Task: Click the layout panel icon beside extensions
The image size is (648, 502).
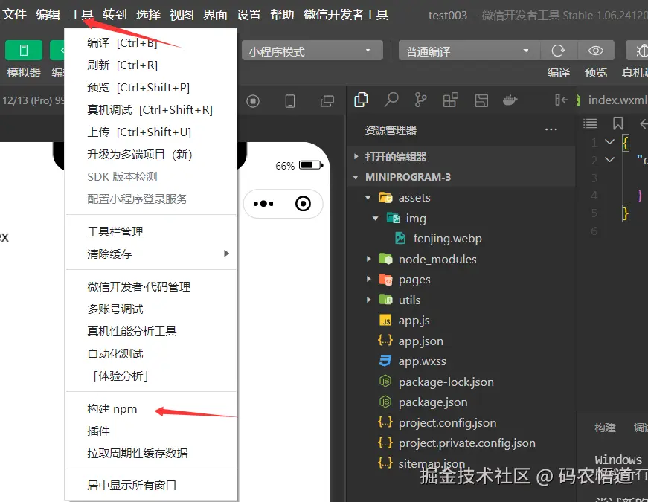Action: pos(481,100)
